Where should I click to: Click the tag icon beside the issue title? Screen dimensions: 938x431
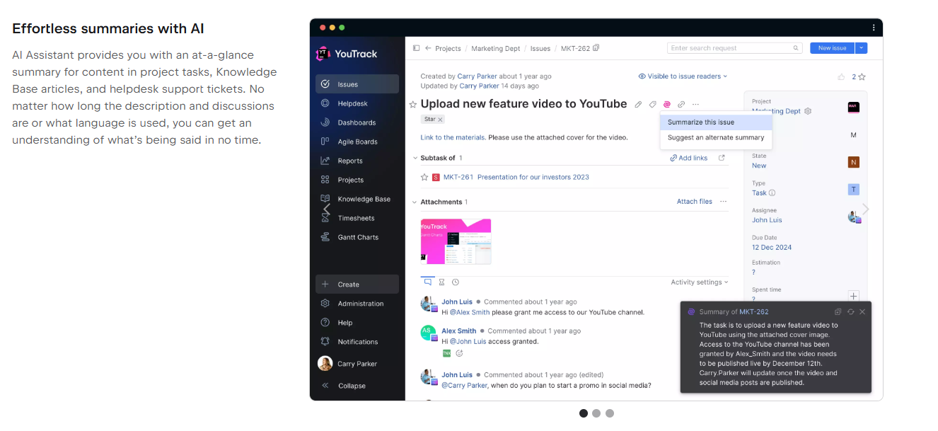click(653, 105)
